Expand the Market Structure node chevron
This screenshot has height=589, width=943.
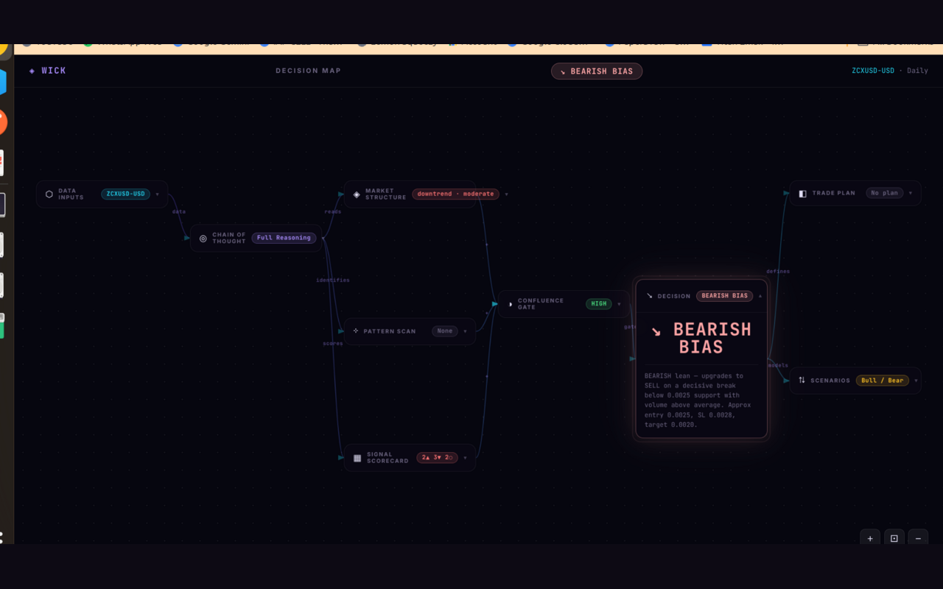506,194
